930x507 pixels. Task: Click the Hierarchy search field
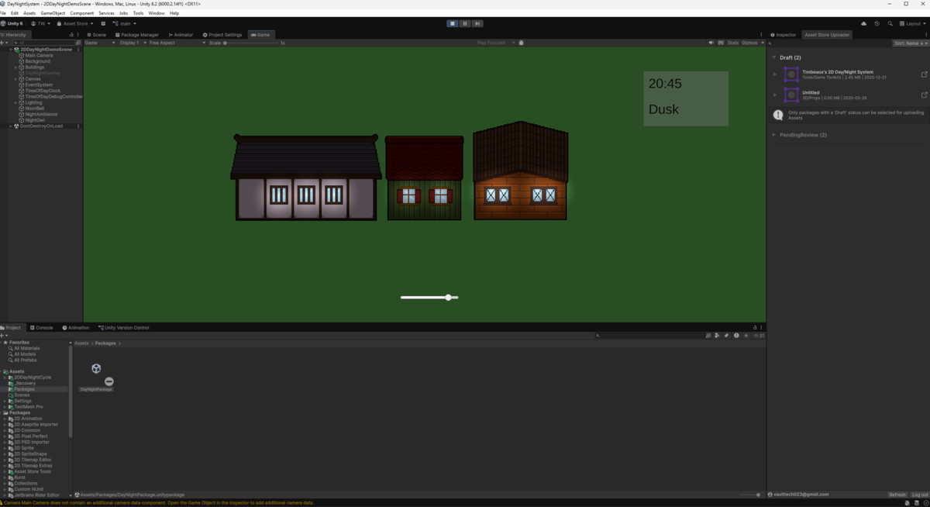[x=45, y=43]
